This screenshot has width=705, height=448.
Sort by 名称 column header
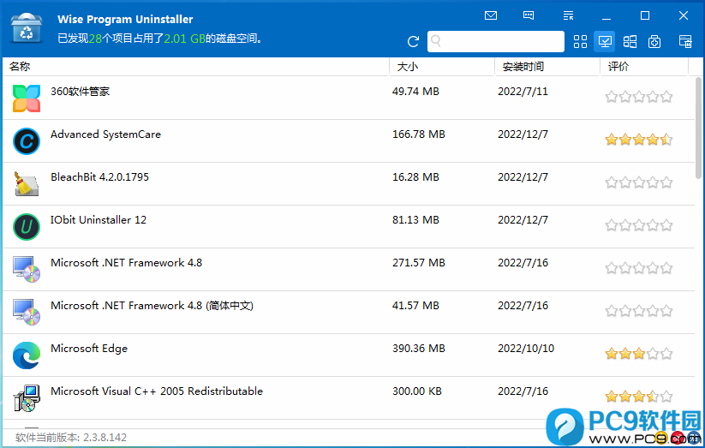[x=20, y=67]
